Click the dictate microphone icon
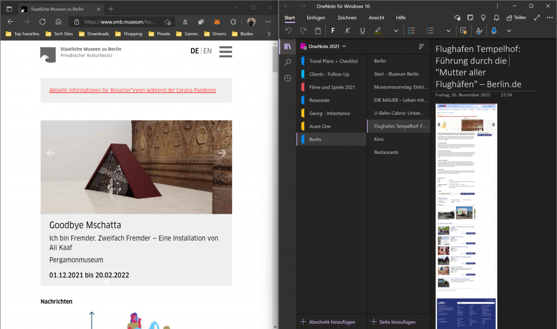This screenshot has height=329, width=557. coord(494,31)
